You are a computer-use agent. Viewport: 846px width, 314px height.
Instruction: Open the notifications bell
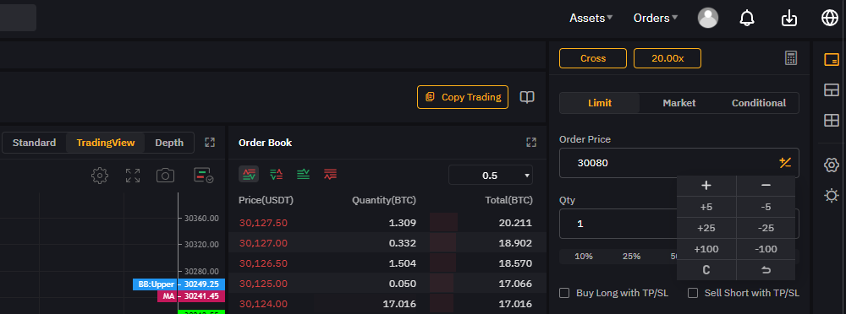click(x=747, y=18)
